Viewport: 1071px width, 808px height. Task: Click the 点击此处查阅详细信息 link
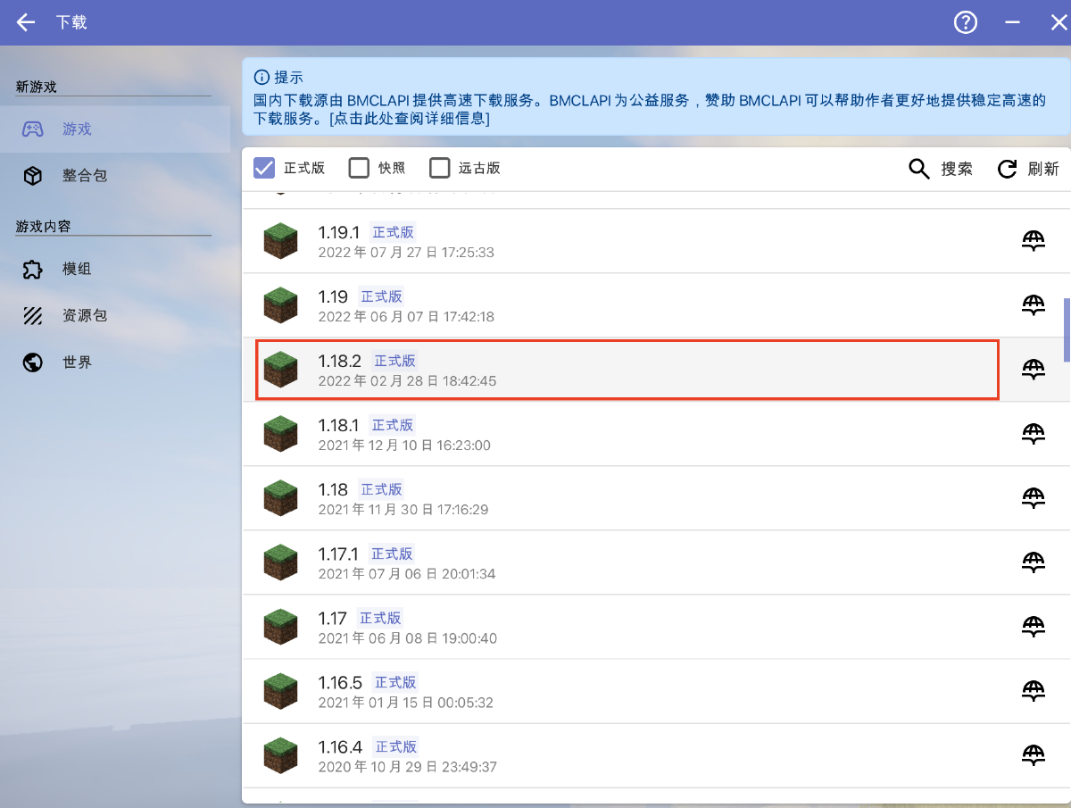pyautogui.click(x=409, y=118)
